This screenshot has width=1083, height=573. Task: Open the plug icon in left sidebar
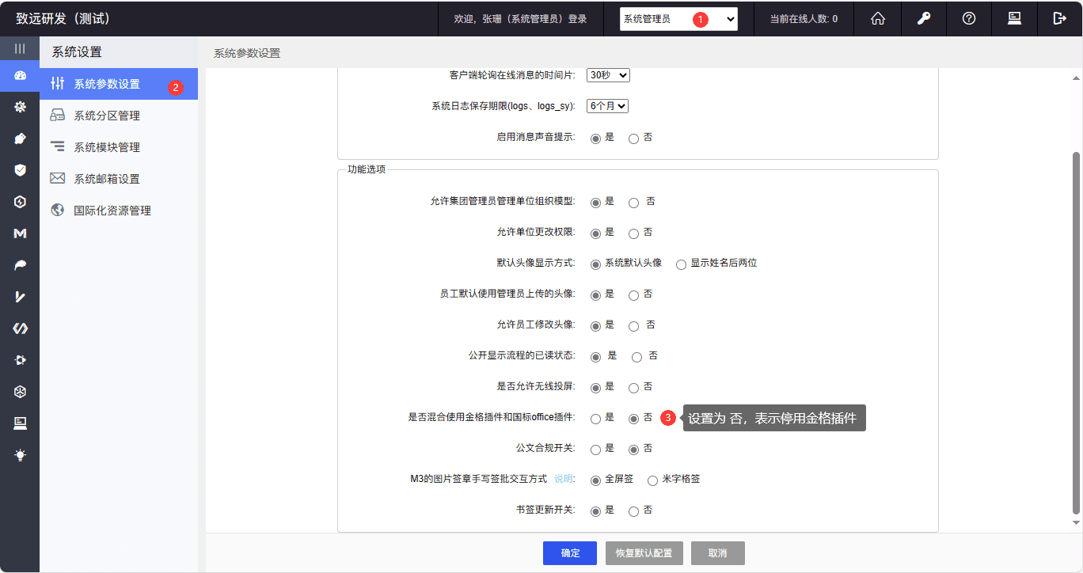[x=20, y=139]
